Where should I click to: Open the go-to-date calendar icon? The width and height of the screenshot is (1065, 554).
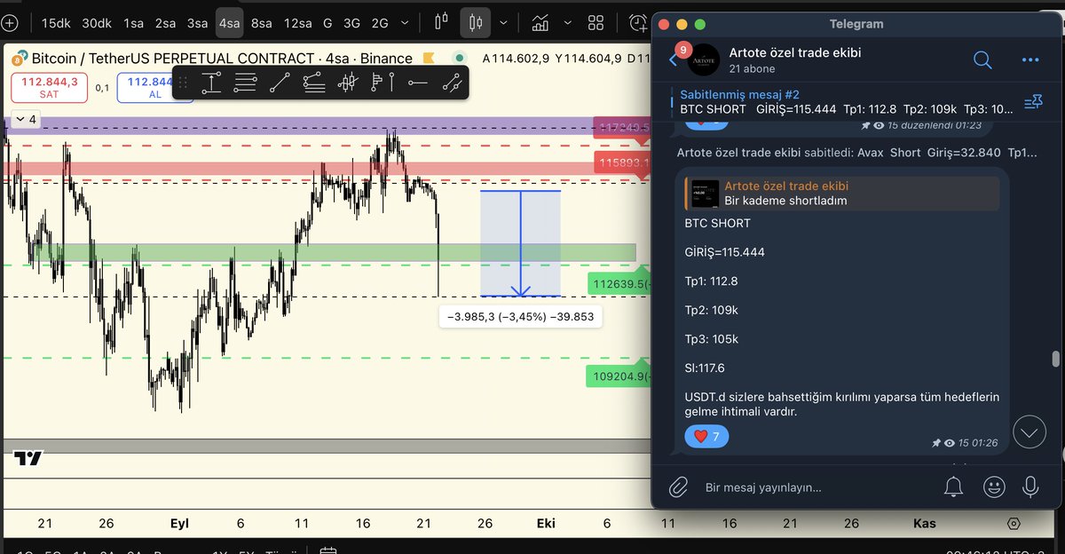(327, 550)
